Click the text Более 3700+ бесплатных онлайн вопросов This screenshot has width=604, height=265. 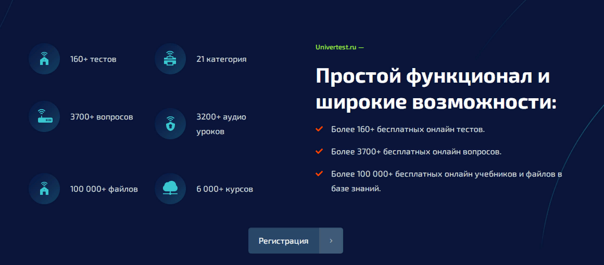tap(416, 152)
